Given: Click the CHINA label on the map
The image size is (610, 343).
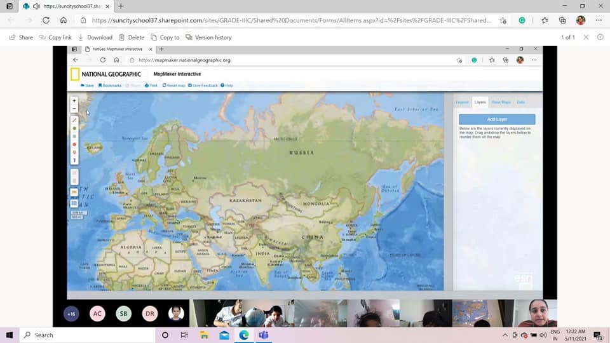Looking at the screenshot, I should [313, 237].
